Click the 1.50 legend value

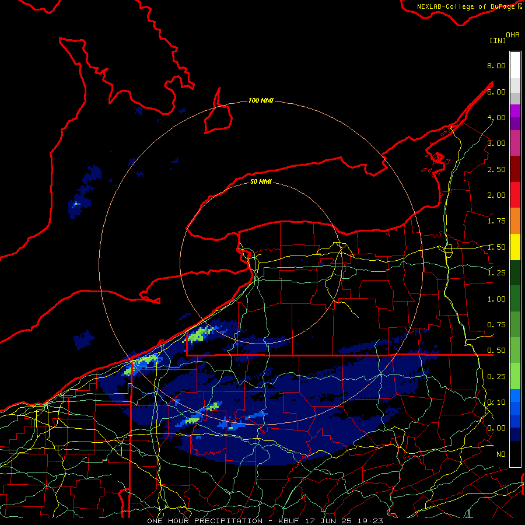pos(496,247)
